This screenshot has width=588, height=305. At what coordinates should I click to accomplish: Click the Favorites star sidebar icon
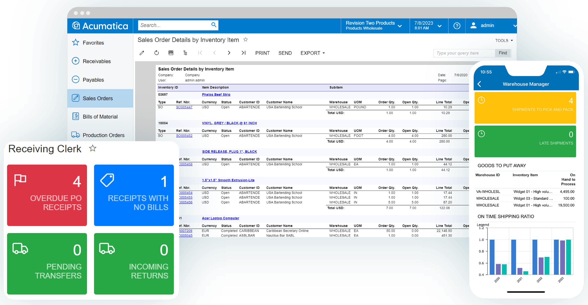[75, 42]
